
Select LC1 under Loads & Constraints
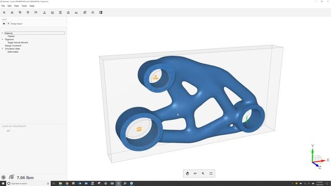pos(8,131)
